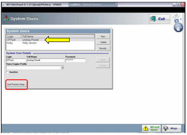Click the Delete user button
This screenshot has height=135, width=187.
[103, 42]
